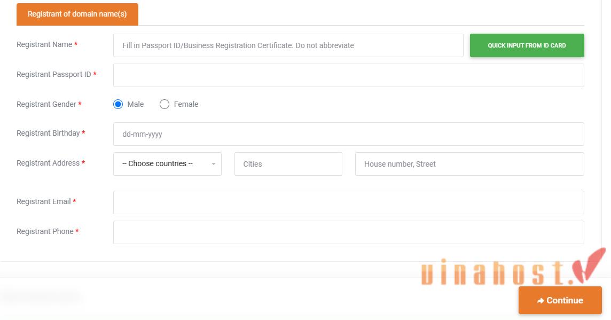Click the Registrant Passport ID label

[x=54, y=74]
